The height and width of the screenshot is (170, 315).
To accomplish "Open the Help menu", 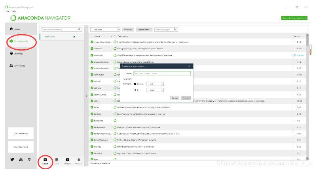I will (x=14, y=11).
